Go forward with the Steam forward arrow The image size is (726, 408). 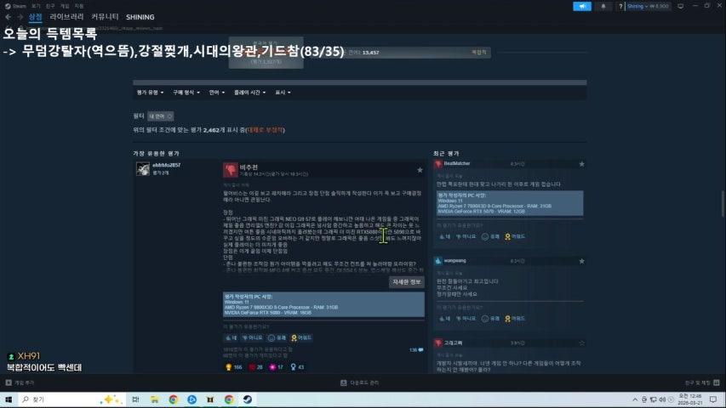(x=20, y=17)
